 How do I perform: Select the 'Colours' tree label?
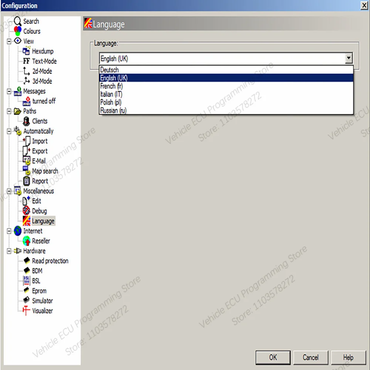click(32, 31)
